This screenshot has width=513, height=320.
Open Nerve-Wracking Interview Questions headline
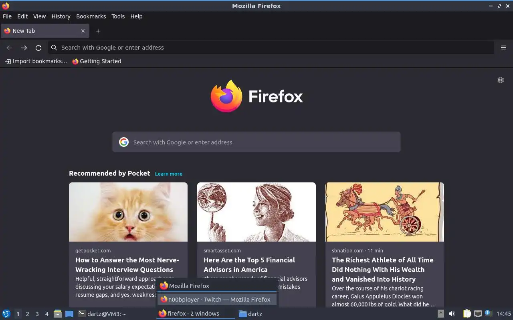coord(127,265)
